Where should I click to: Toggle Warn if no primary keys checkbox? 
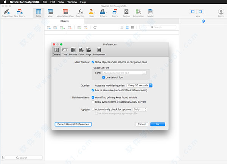93,97
